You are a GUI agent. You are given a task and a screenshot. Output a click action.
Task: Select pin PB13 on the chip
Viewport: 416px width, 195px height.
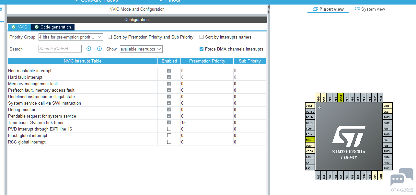(x=388, y=162)
